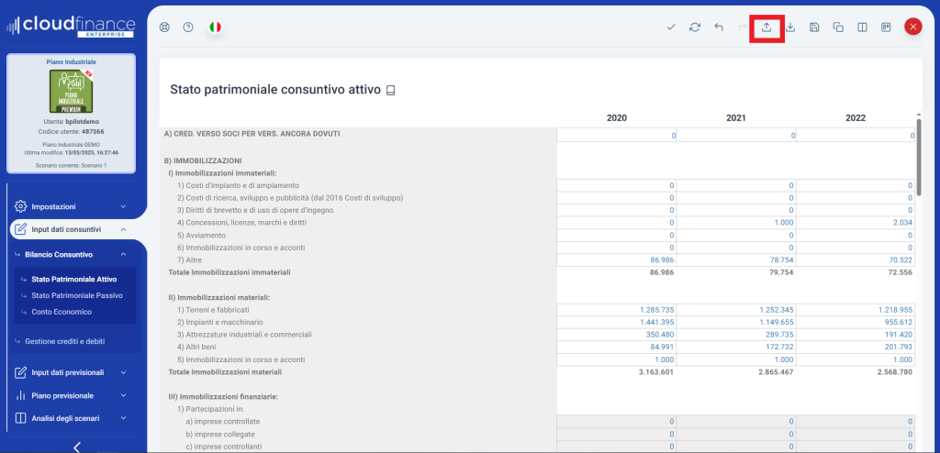Click the page title Stato patrimoniale consuntivo attivo

275,90
